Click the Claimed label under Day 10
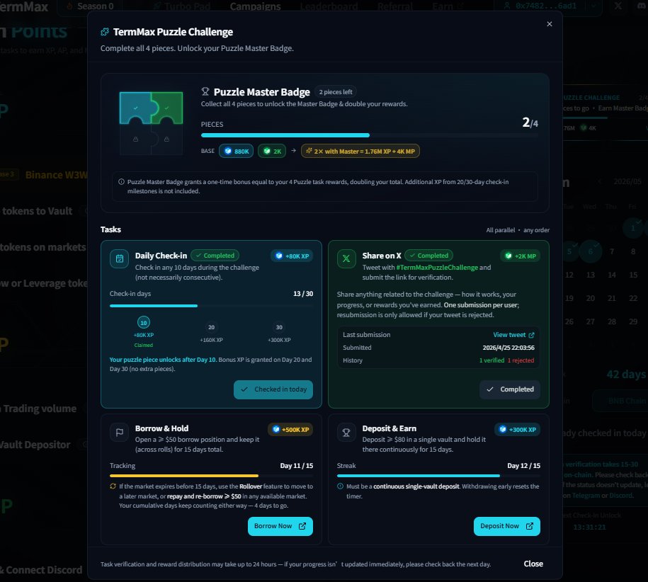This screenshot has width=648, height=582. coord(143,346)
